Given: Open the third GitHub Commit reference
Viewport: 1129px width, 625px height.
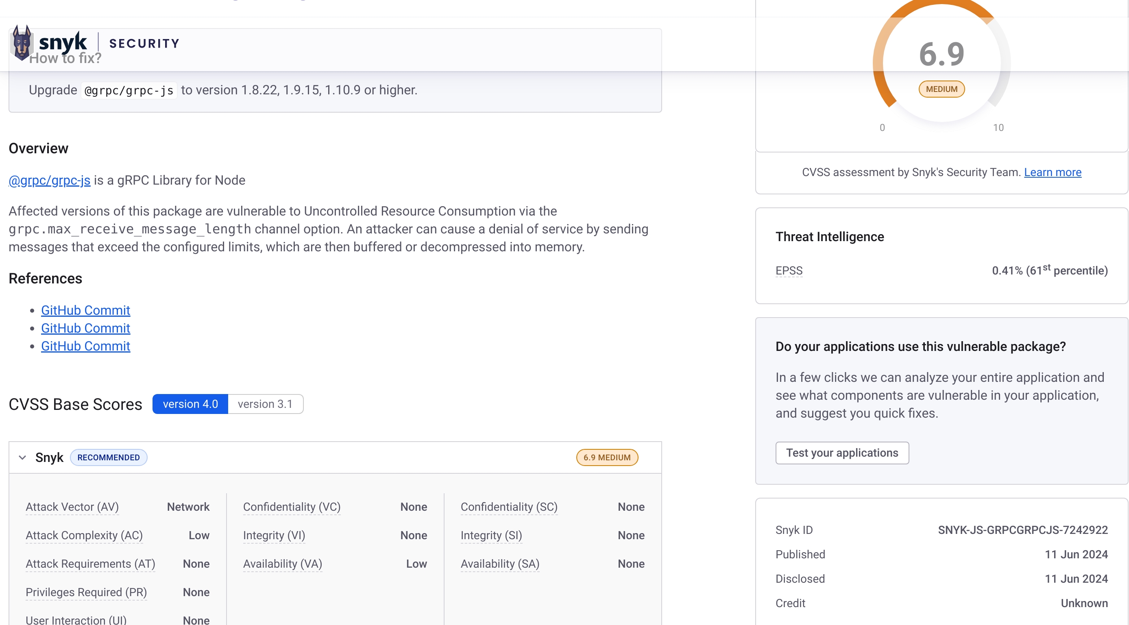Looking at the screenshot, I should point(85,346).
